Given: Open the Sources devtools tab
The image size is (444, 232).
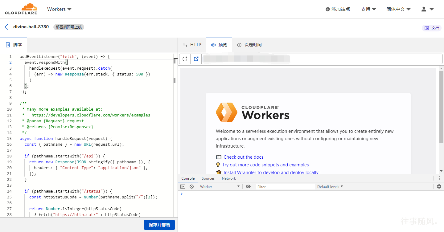Looking at the screenshot, I should (208, 178).
